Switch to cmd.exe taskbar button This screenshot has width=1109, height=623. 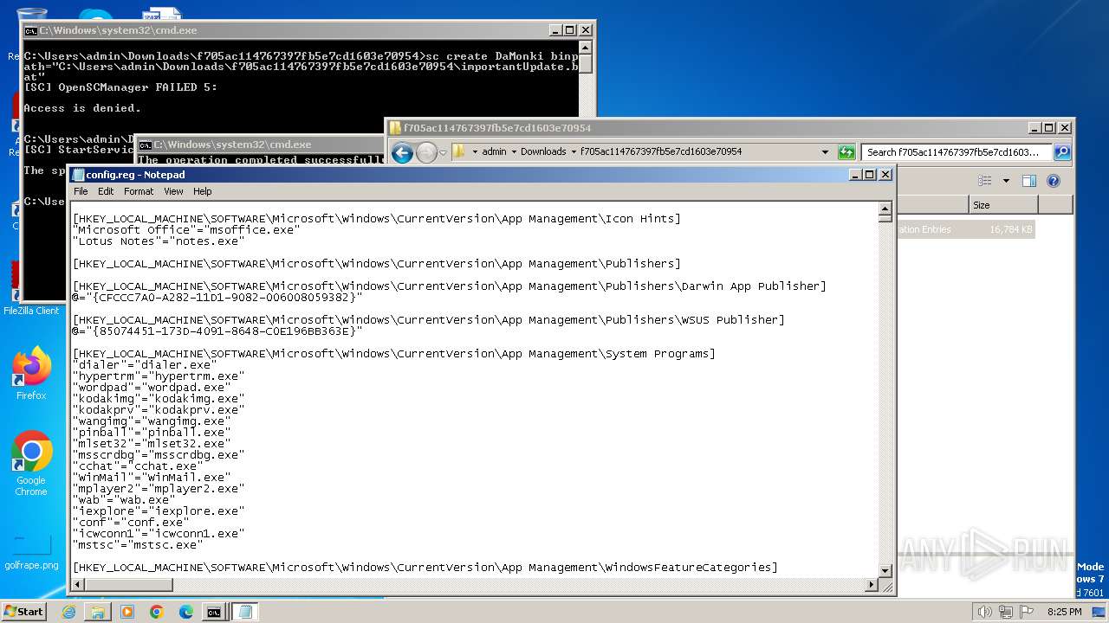[x=214, y=612]
